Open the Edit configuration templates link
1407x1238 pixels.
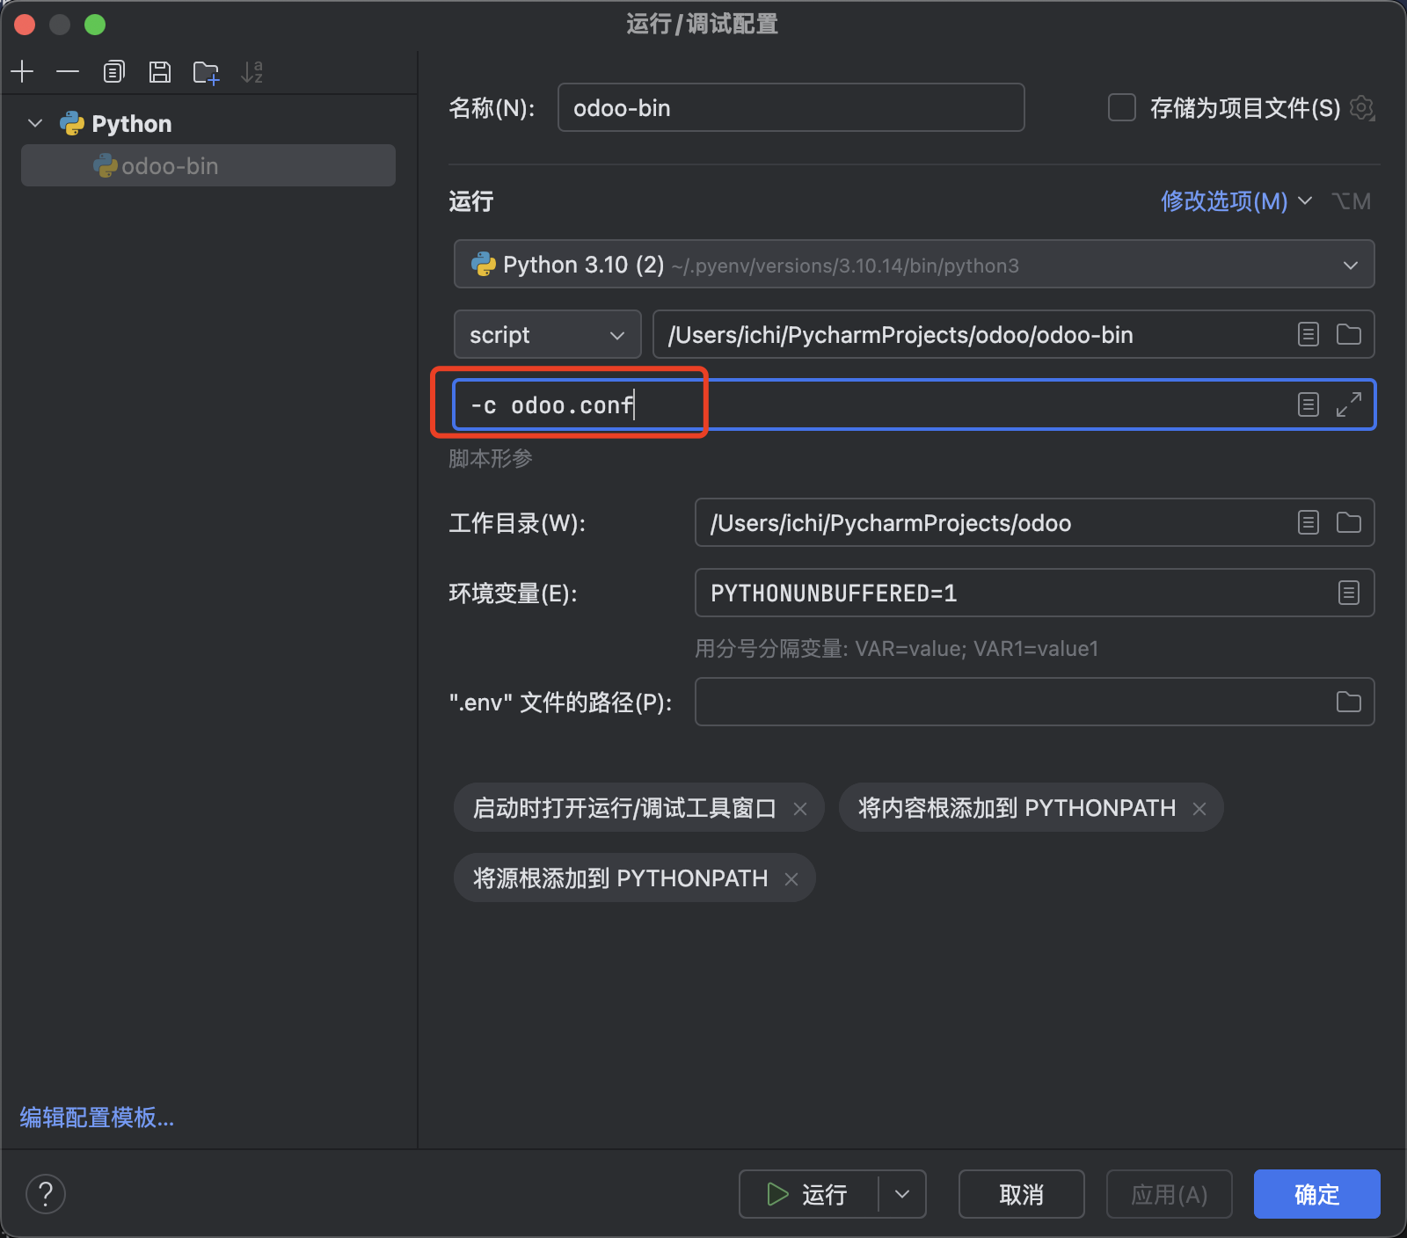coord(97,1118)
